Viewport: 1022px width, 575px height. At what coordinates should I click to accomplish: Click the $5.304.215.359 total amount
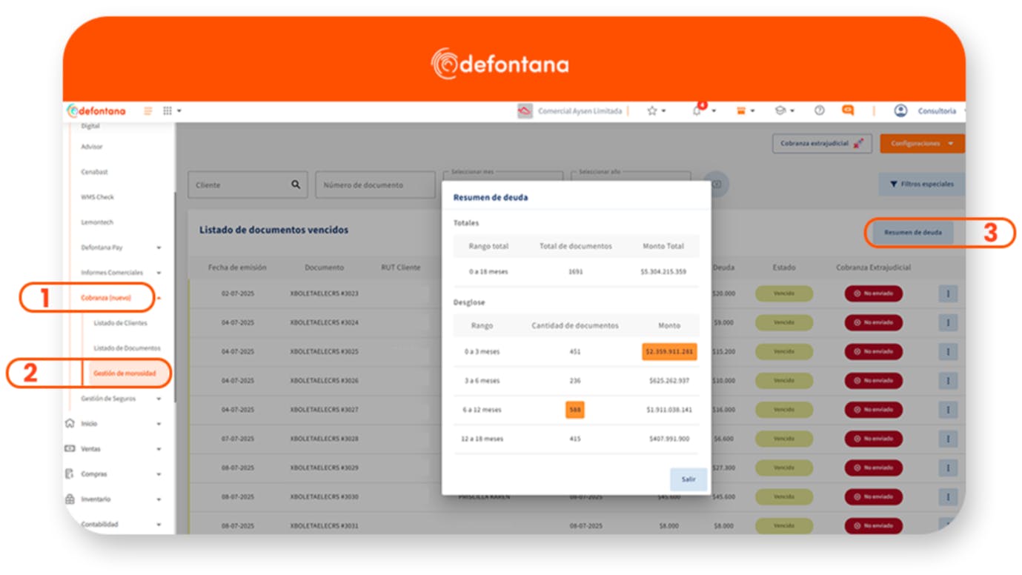[663, 272]
